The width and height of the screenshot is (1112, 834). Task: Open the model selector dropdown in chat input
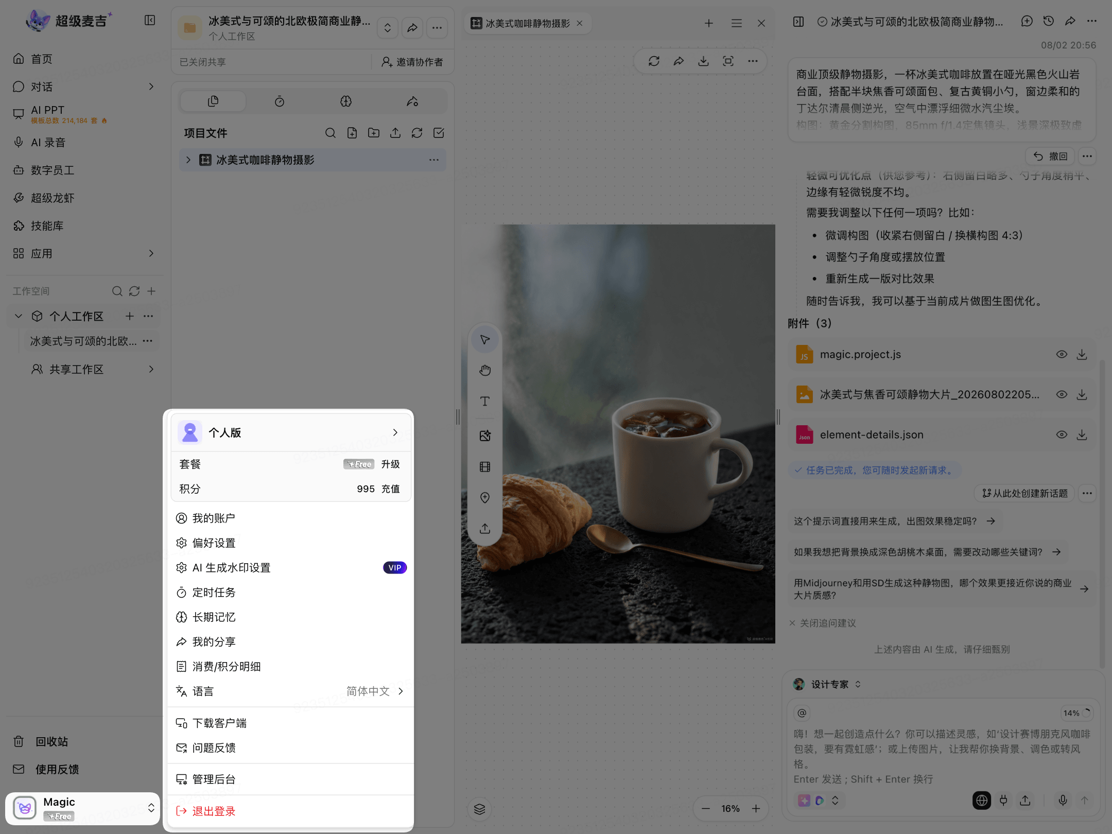819,801
